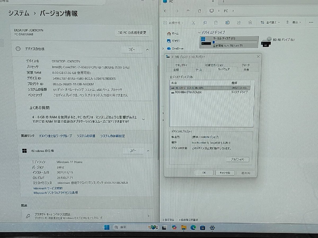Open the 新規作成 dropdown
318x238 pixels.
174,23
